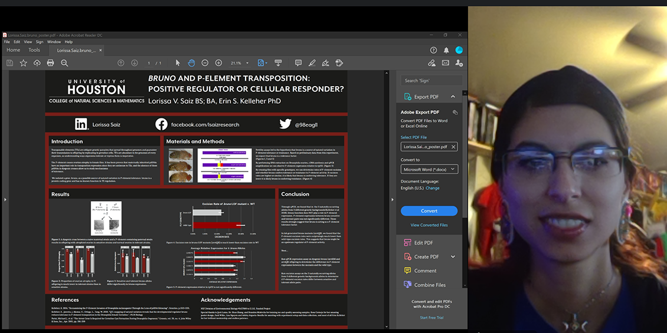Open the Sign menu

pyautogui.click(x=40, y=42)
